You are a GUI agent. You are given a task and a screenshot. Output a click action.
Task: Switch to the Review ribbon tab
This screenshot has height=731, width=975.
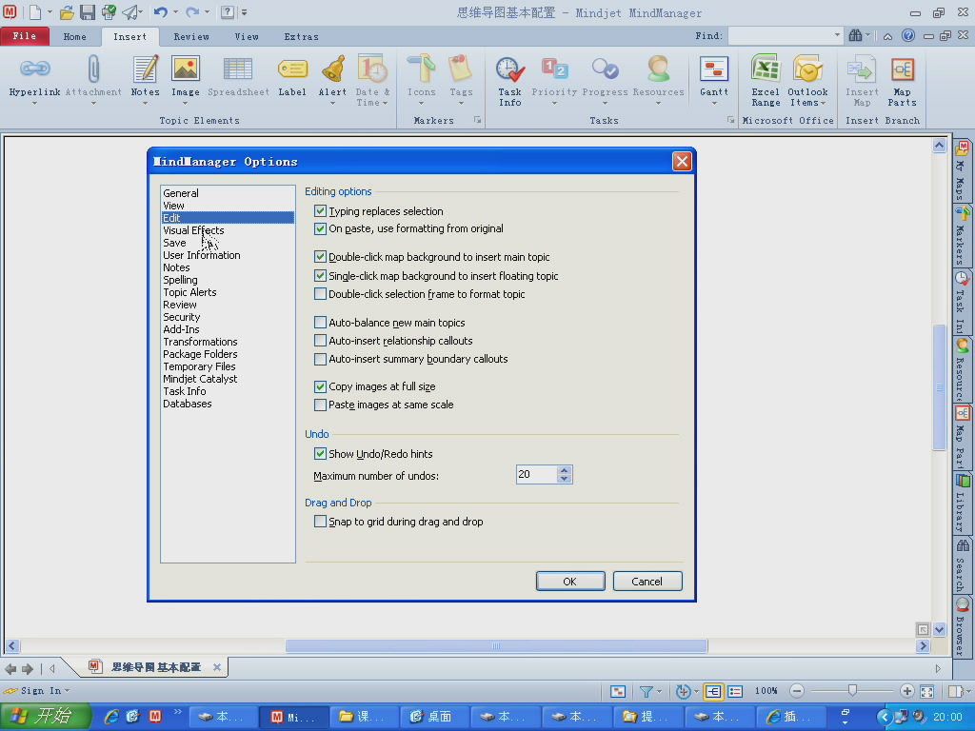click(x=190, y=37)
